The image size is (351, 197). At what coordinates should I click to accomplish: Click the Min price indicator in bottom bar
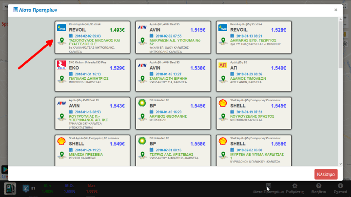click(47, 189)
